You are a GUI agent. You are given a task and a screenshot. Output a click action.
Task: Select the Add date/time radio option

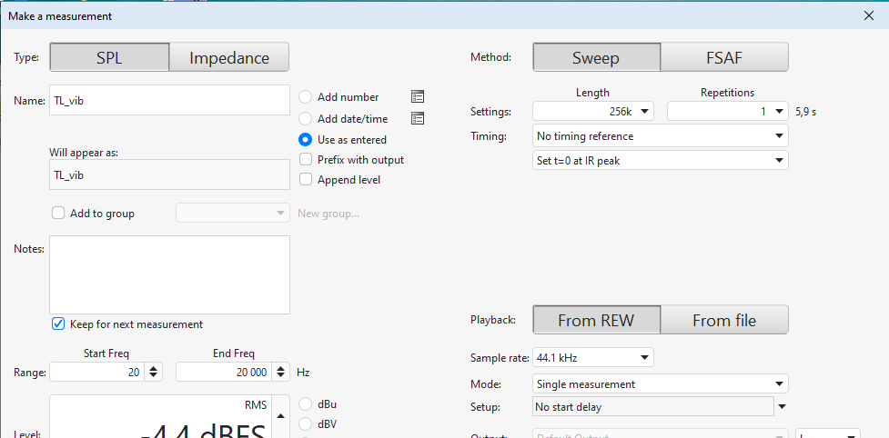tap(306, 119)
